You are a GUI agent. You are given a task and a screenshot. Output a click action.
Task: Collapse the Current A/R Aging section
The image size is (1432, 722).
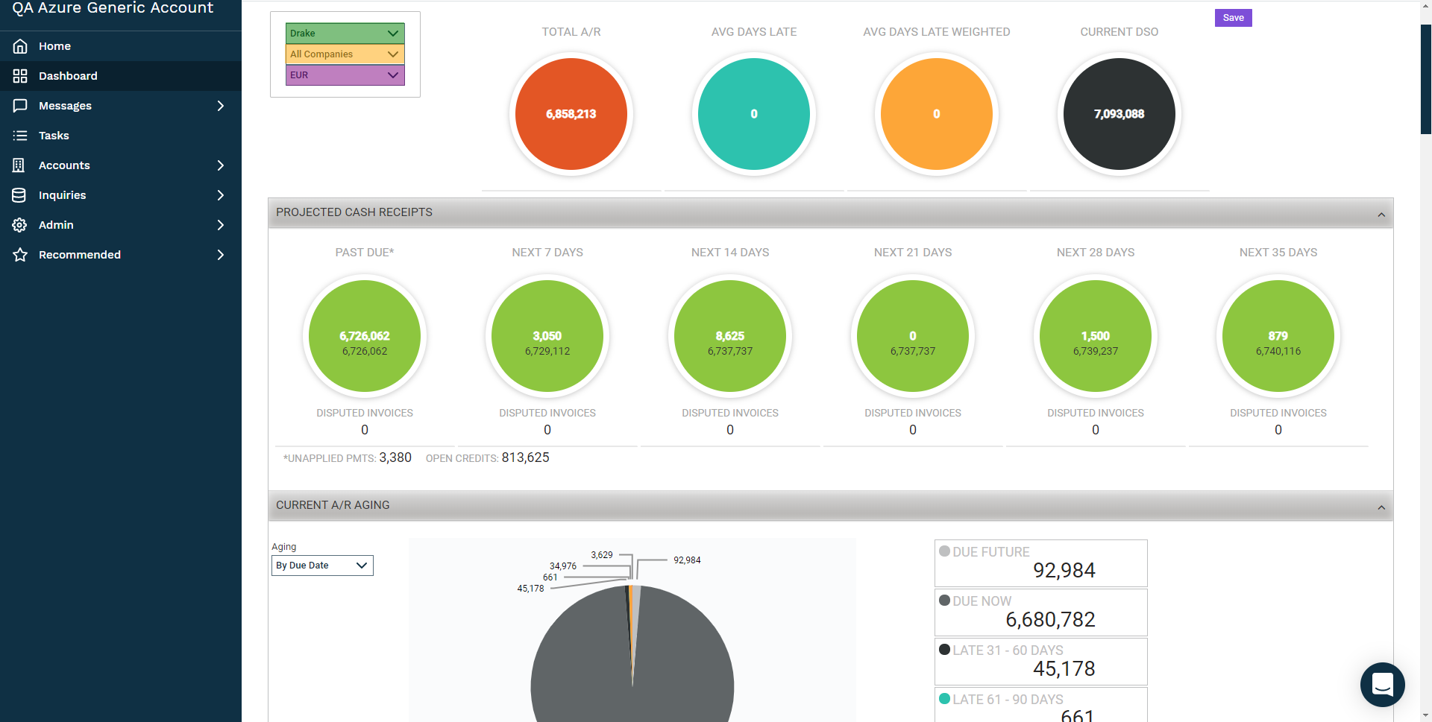pyautogui.click(x=1381, y=507)
